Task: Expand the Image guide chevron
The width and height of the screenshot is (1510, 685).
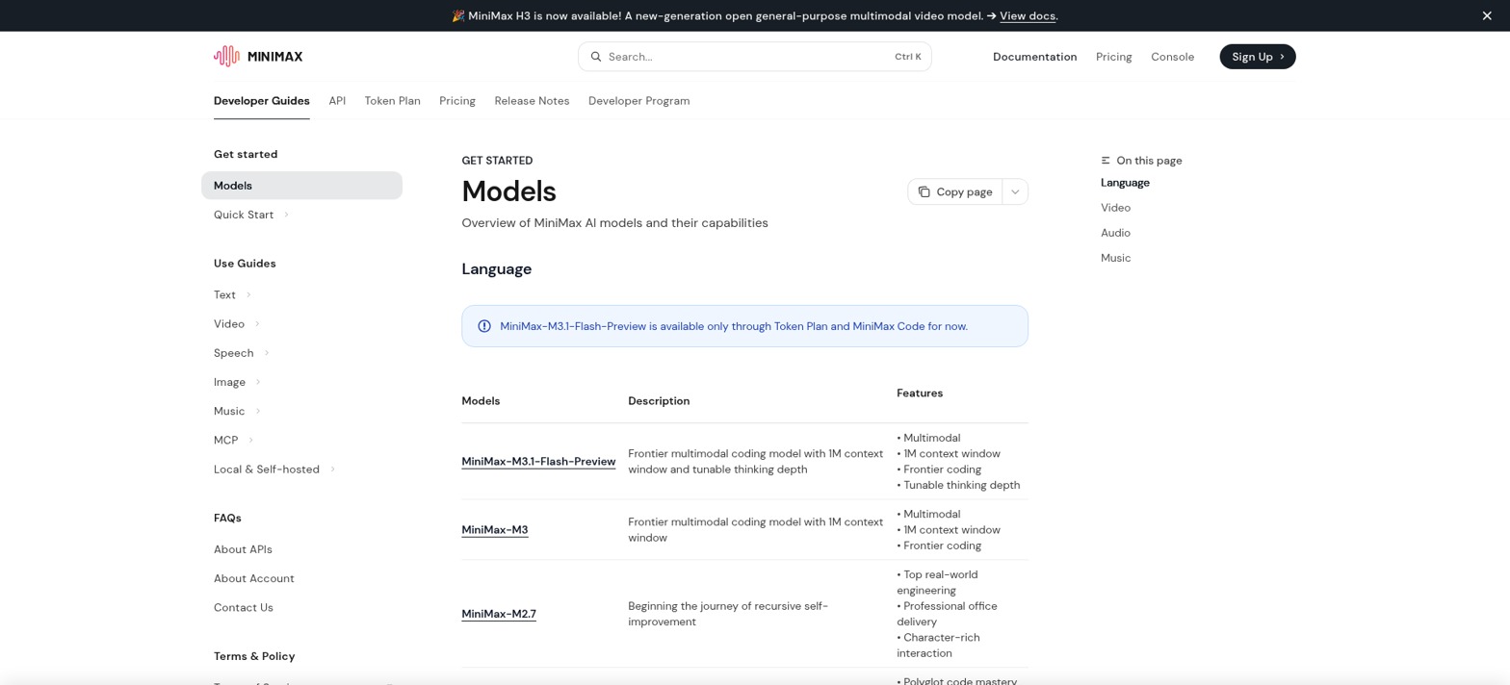Action: tap(258, 382)
